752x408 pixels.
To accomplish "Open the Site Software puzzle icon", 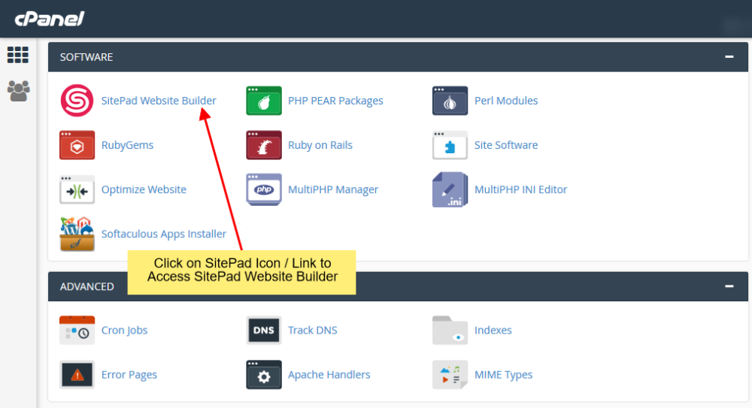I will [x=450, y=145].
